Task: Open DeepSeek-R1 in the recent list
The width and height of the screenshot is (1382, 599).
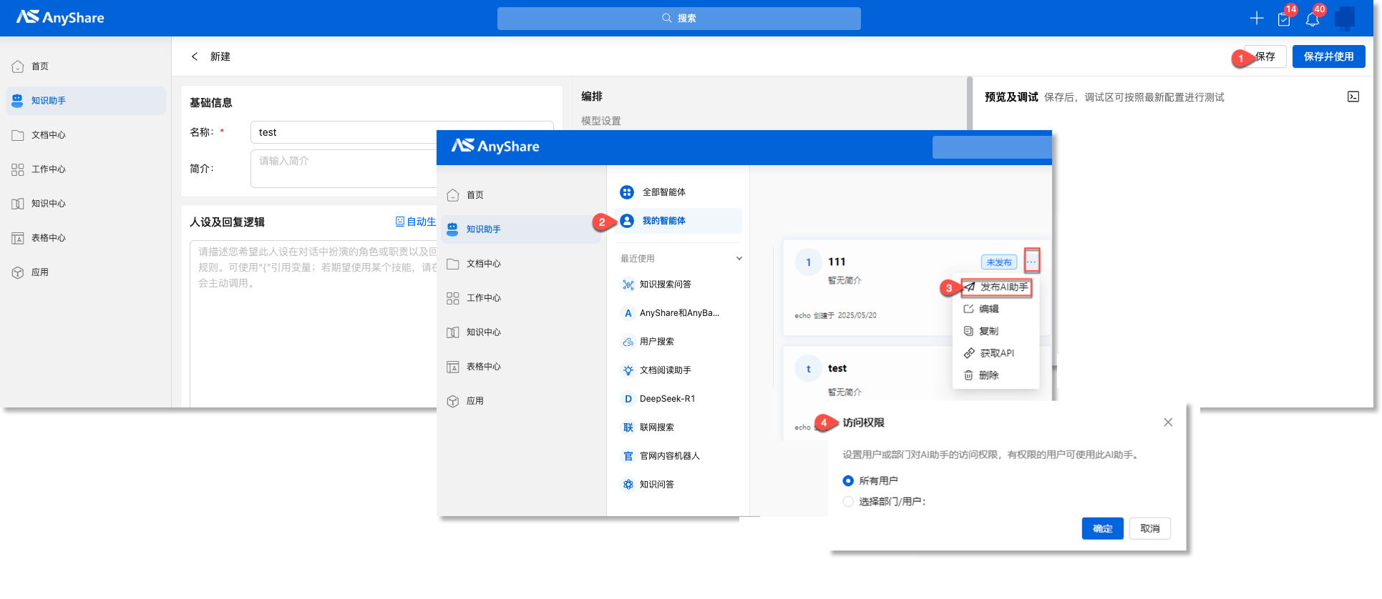Action: pos(678,399)
